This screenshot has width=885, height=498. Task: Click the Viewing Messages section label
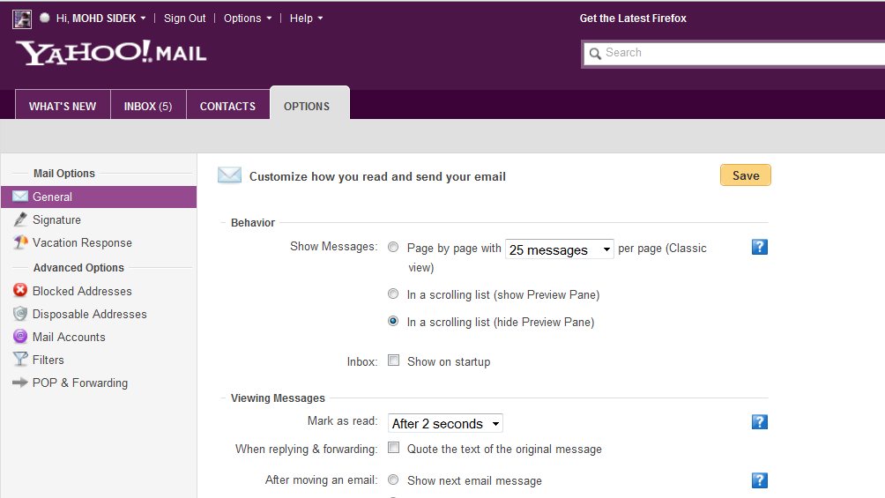click(x=278, y=398)
